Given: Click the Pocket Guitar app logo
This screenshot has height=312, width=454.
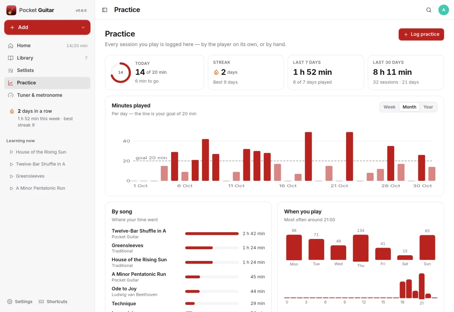Looking at the screenshot, I should point(11,10).
